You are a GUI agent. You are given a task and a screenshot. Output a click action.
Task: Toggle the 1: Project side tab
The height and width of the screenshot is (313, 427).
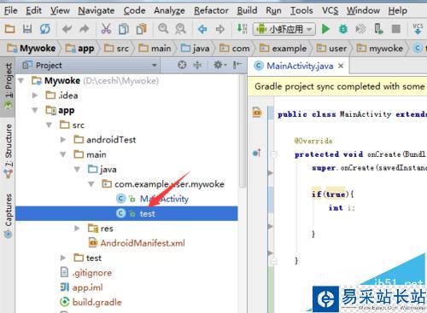pos(9,86)
